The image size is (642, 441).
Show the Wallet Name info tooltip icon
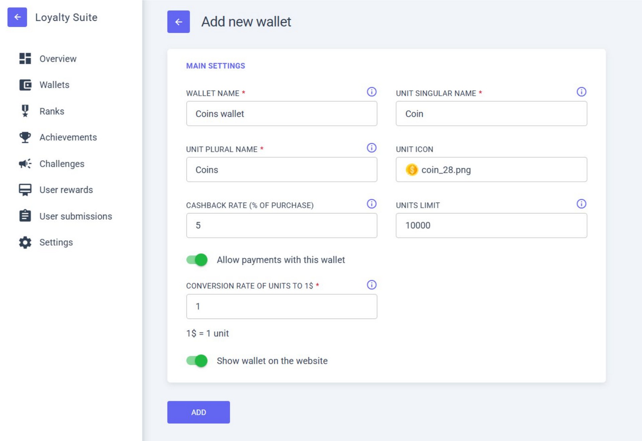click(371, 92)
